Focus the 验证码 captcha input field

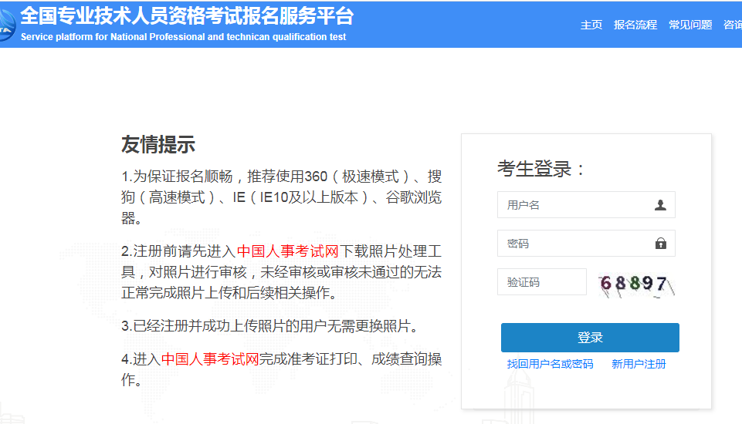(542, 282)
